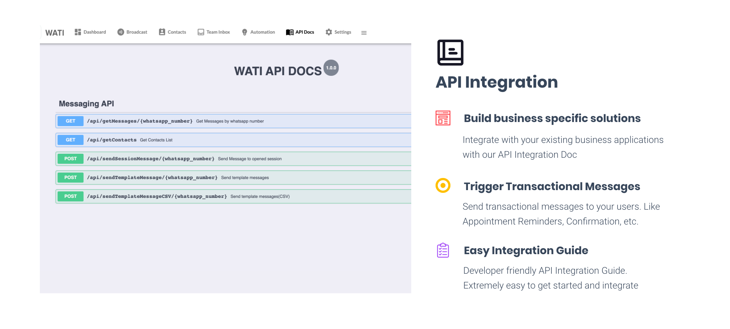Click 'Developer friendly API Integration Guide.' text
This screenshot has height=329, width=730.
point(545,271)
